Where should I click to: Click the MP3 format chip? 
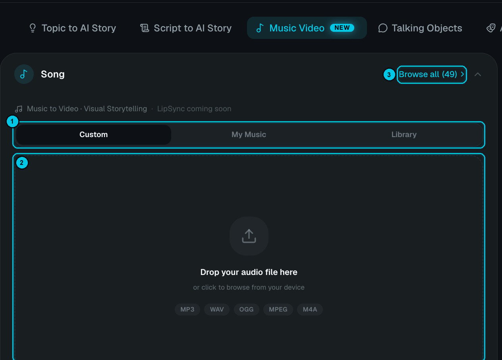pyautogui.click(x=187, y=310)
